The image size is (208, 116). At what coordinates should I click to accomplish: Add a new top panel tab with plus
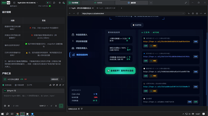point(151,3)
